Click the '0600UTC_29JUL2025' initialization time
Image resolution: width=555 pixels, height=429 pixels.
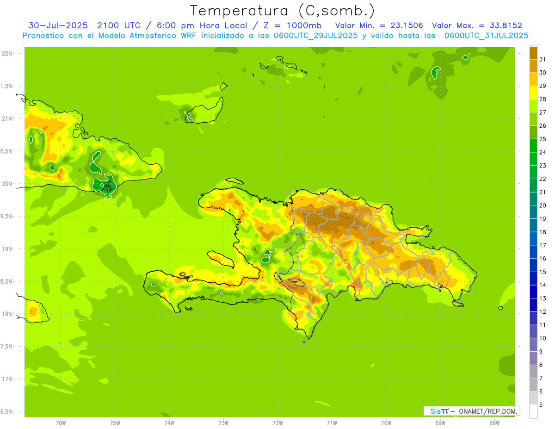click(x=316, y=35)
